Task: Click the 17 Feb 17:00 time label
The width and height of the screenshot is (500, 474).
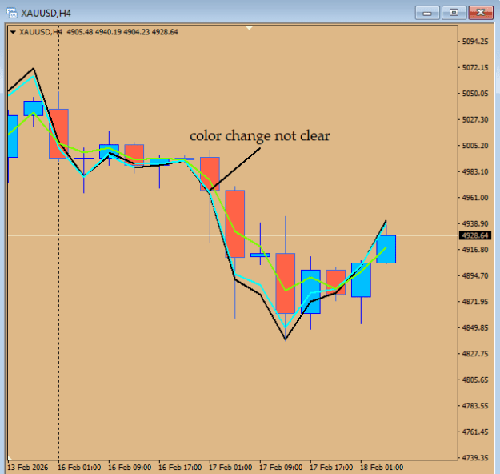Action: 331,468
